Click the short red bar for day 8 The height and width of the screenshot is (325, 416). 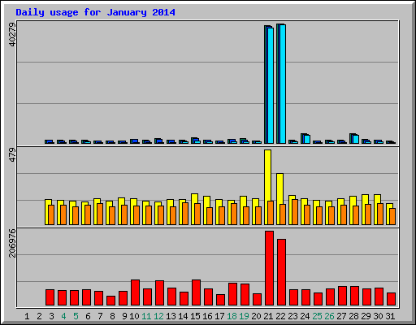tap(110, 301)
